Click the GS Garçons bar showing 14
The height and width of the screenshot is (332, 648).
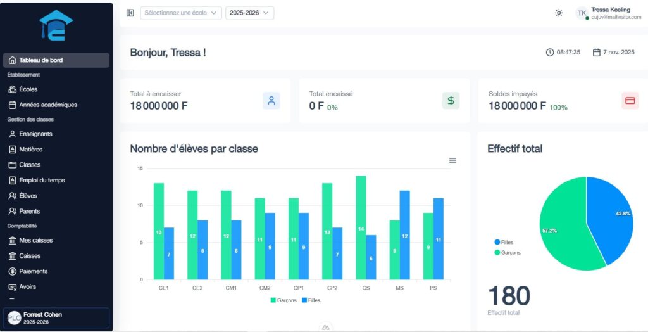coord(361,227)
